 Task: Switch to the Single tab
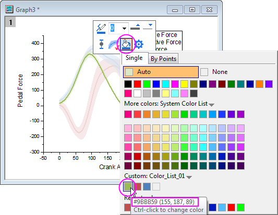(x=134, y=58)
